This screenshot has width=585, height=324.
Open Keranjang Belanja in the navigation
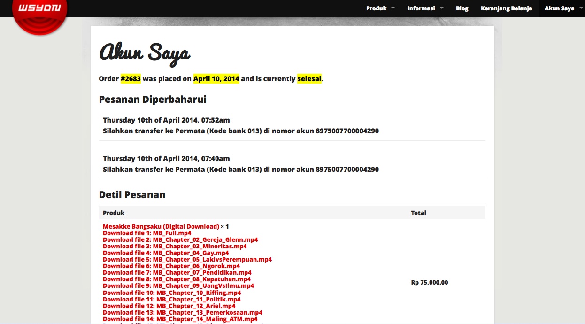click(506, 8)
